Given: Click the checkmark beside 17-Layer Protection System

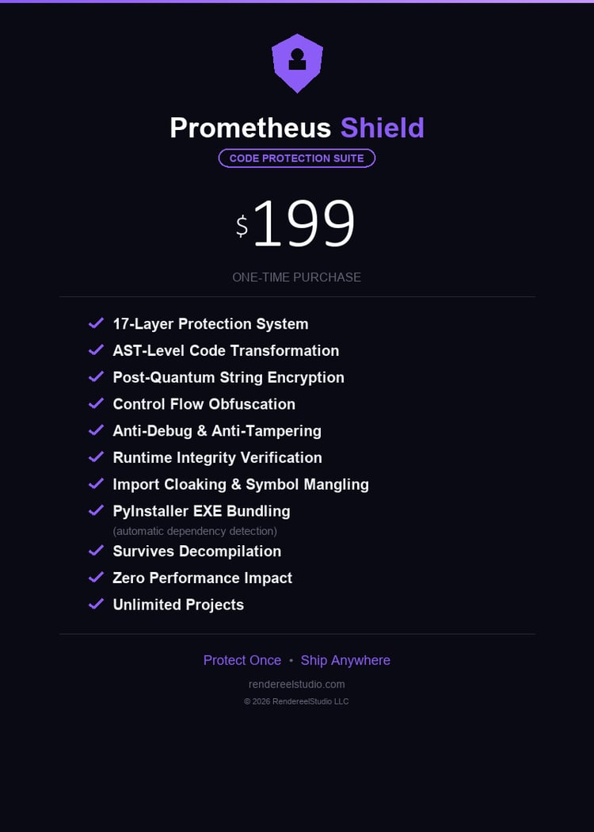Looking at the screenshot, I should click(97, 323).
